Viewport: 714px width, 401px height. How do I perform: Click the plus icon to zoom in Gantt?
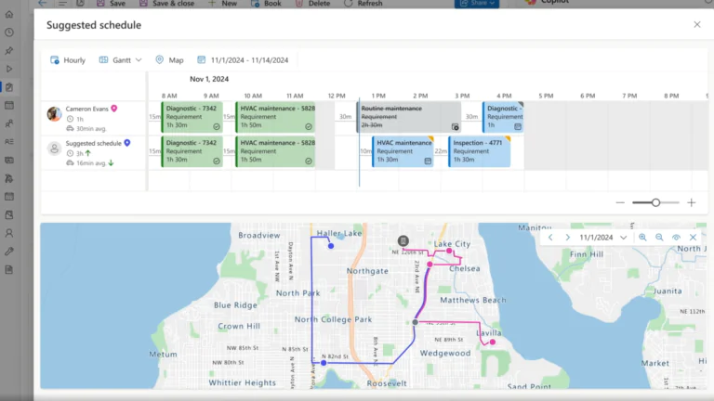click(x=691, y=202)
